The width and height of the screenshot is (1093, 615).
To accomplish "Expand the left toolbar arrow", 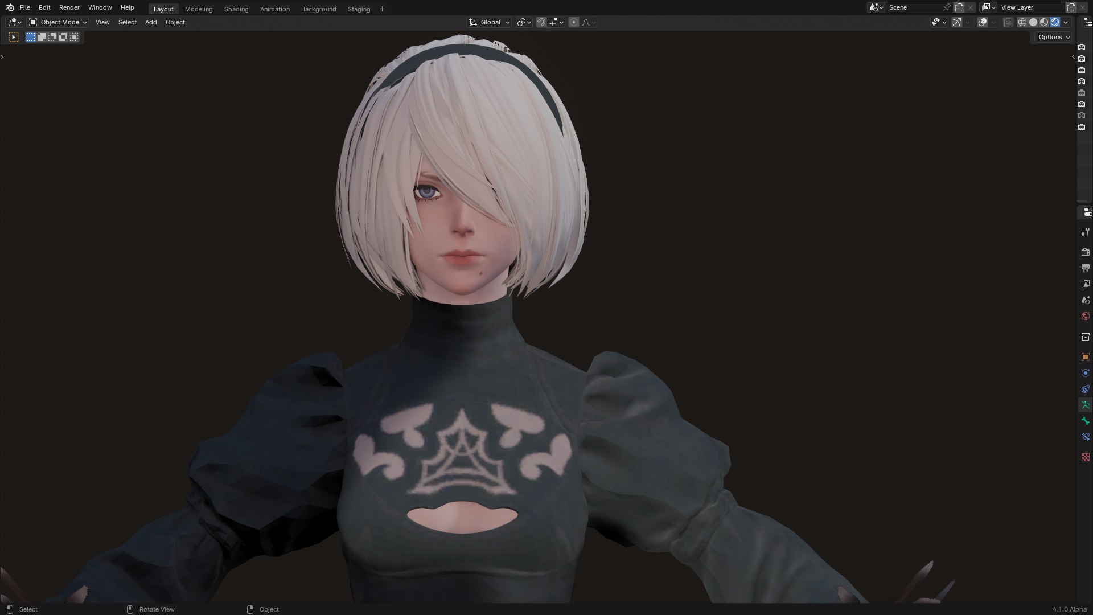I will tap(2, 56).
